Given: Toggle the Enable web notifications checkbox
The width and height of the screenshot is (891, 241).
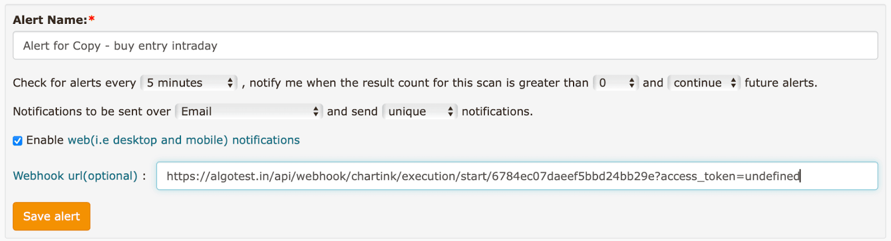Looking at the screenshot, I should pyautogui.click(x=18, y=140).
